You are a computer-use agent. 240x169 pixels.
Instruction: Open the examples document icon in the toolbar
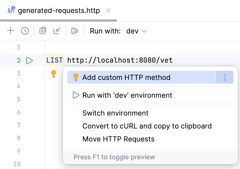pyautogui.click(x=42, y=31)
